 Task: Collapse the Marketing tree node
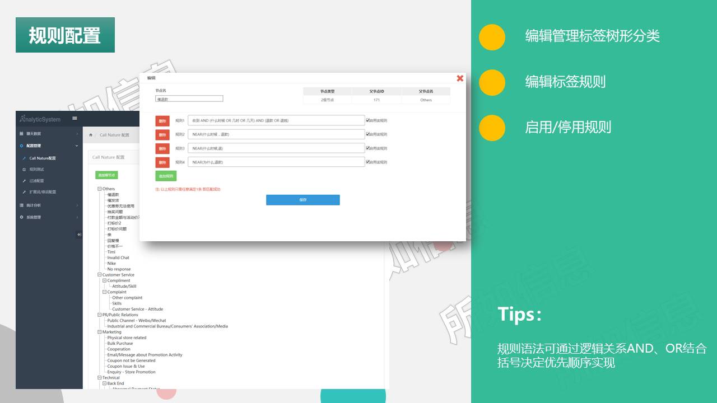[100, 332]
